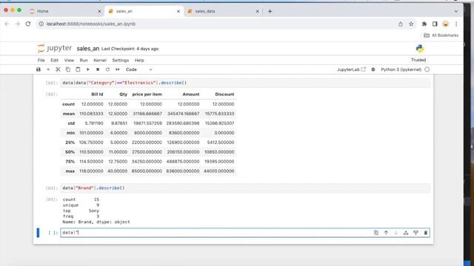
Task: Toggle the browser side panel
Action: pyautogui.click(x=435, y=24)
